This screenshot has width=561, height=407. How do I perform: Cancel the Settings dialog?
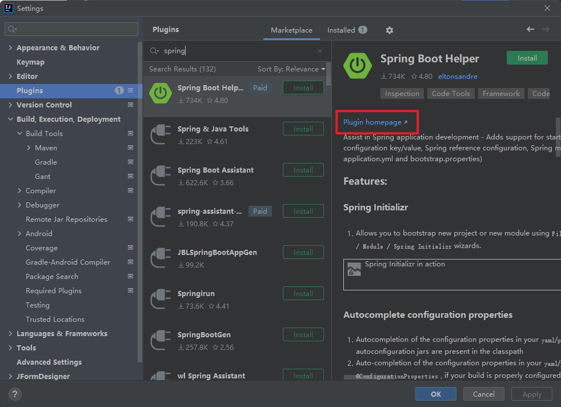point(484,394)
